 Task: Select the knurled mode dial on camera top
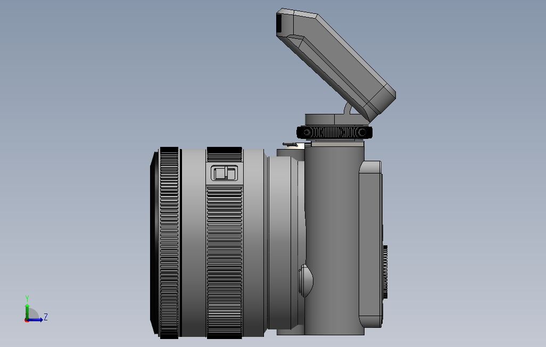pyautogui.click(x=334, y=133)
